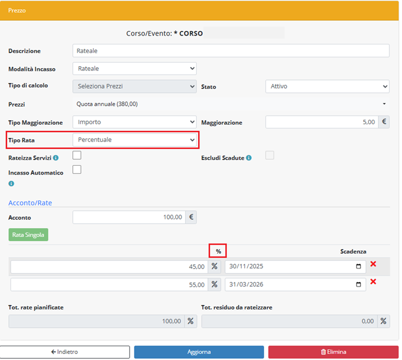Screen dimensions: 402x360
Task: Toggle the Incasso Automatico checkbox
Action: tap(77, 170)
